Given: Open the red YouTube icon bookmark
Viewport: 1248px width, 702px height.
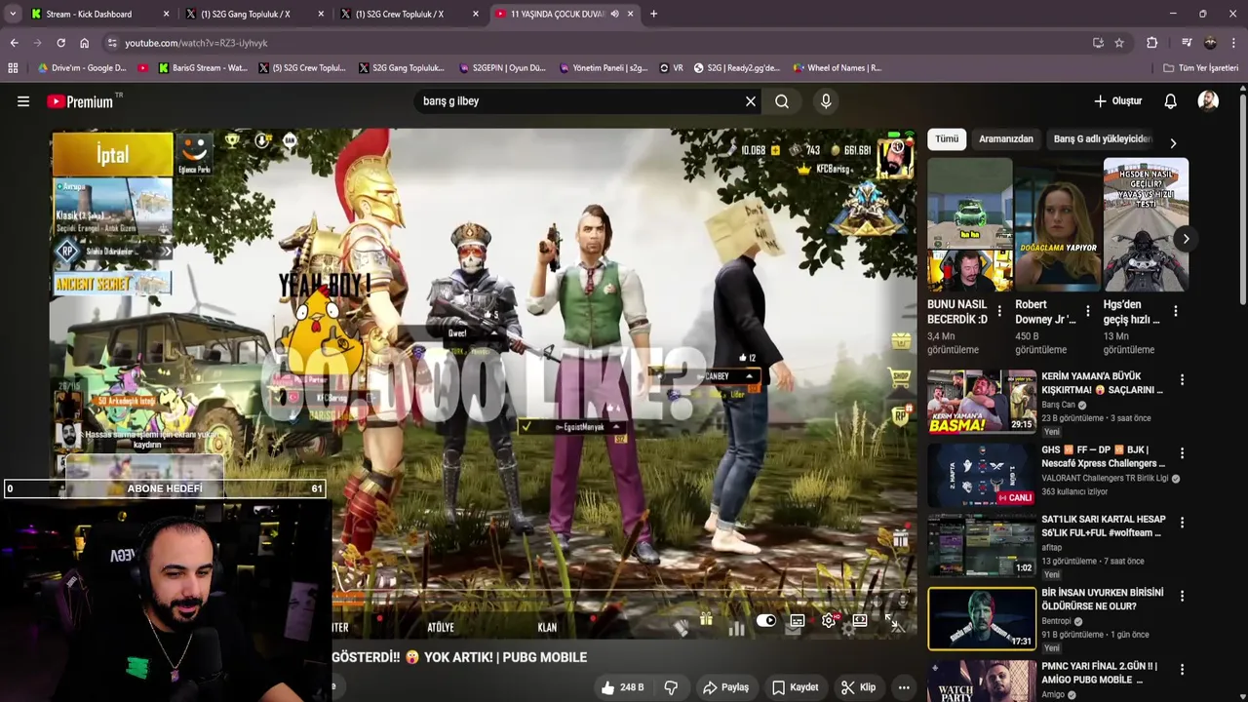Looking at the screenshot, I should (x=143, y=68).
